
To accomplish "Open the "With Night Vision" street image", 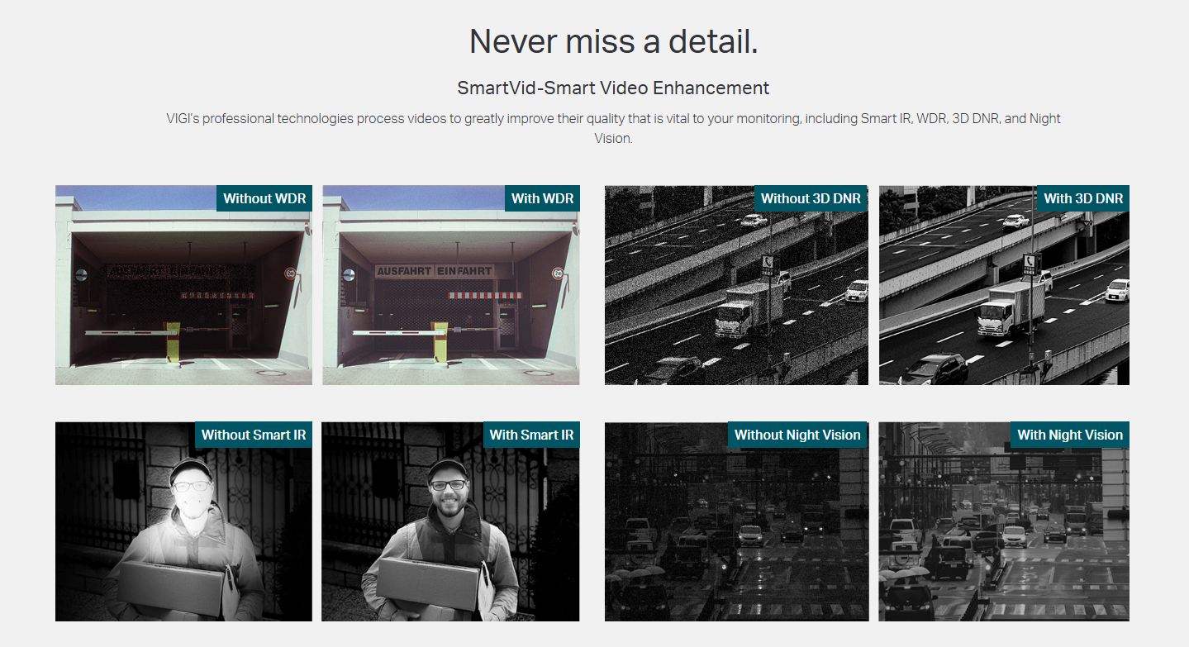I will click(x=1003, y=537).
